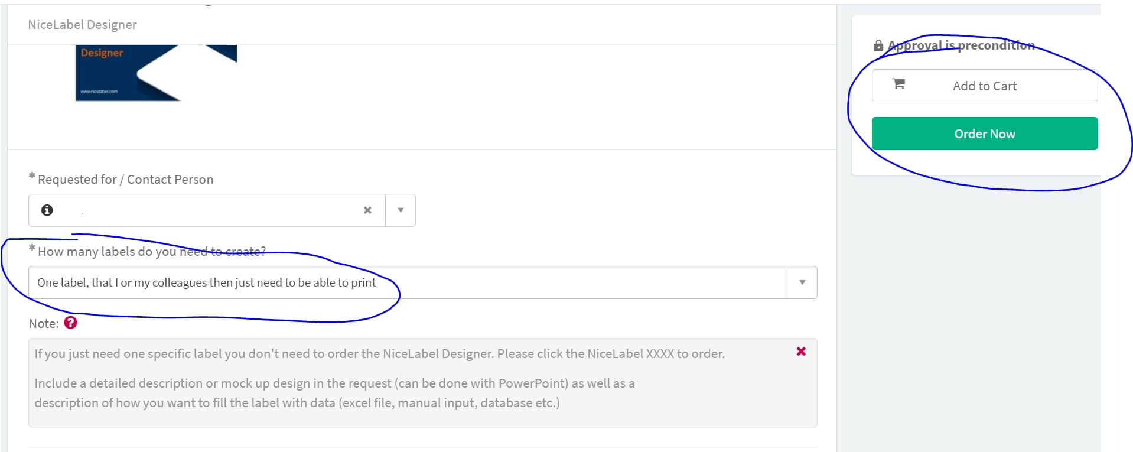The height and width of the screenshot is (452, 1133).
Task: Click the 'Approval is precondition' text
Action: tap(961, 45)
